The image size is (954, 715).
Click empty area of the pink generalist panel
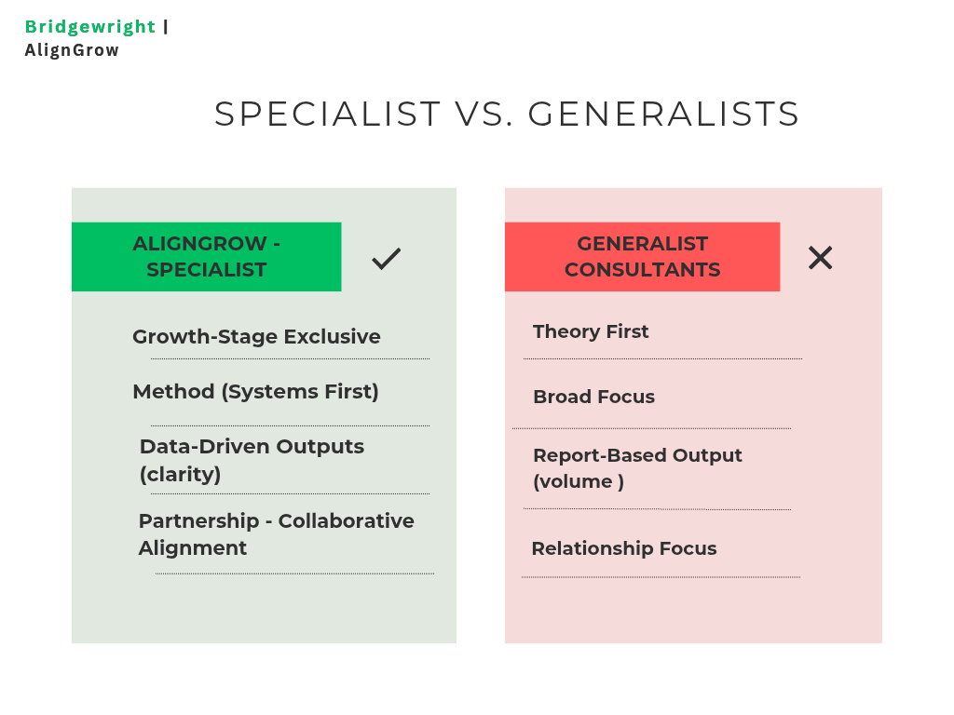tap(693, 611)
